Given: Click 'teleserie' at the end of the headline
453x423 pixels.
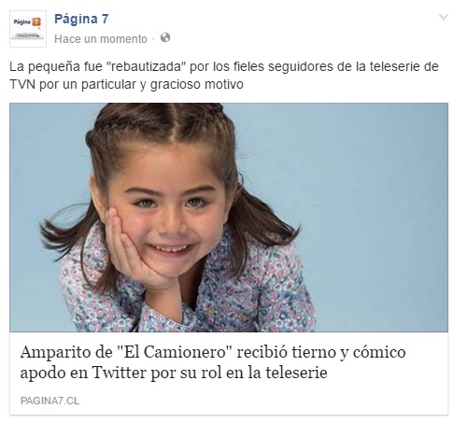Looking at the screenshot, I should tap(296, 373).
